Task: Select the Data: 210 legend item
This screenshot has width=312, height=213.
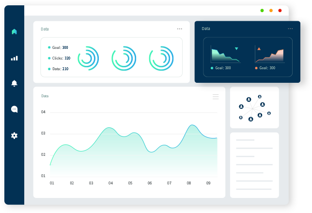Action: point(58,69)
